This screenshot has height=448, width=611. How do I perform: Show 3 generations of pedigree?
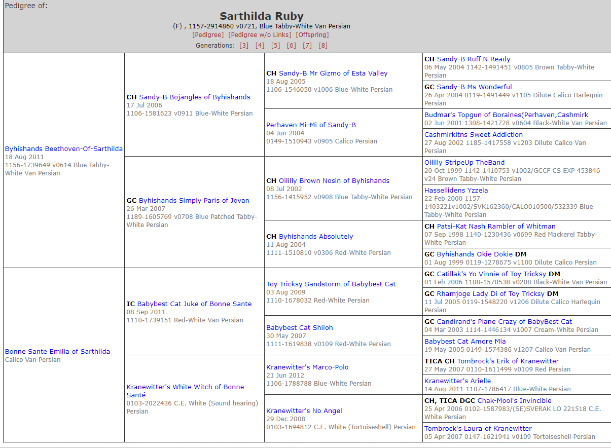244,46
